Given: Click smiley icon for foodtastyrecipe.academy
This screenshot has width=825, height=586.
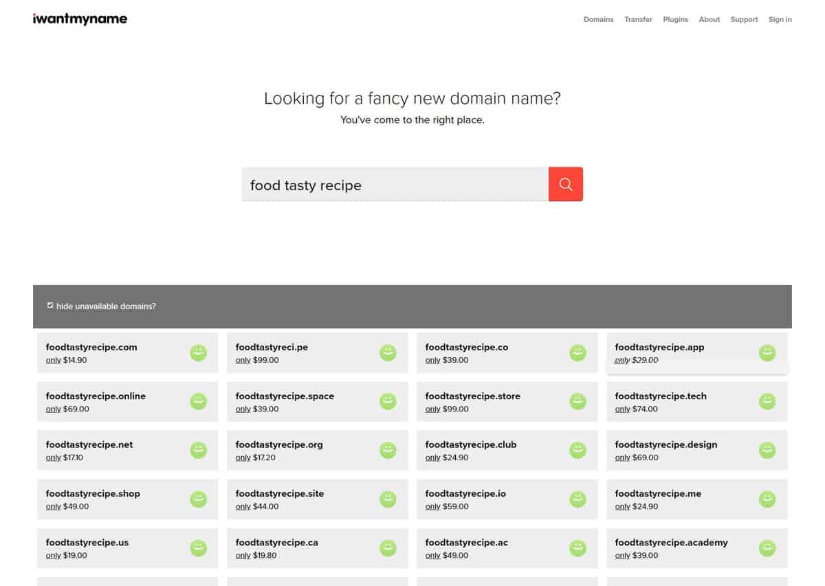Looking at the screenshot, I should [767, 548].
